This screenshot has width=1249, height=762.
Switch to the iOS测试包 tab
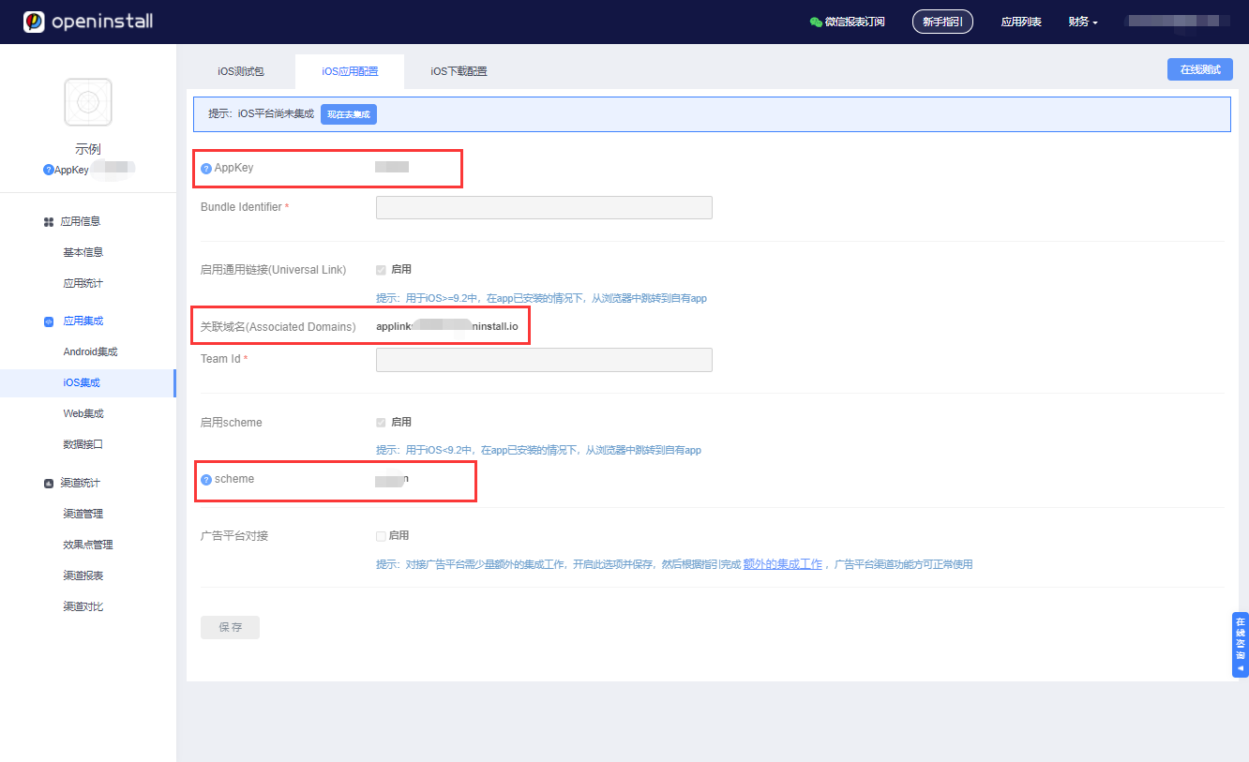(241, 71)
